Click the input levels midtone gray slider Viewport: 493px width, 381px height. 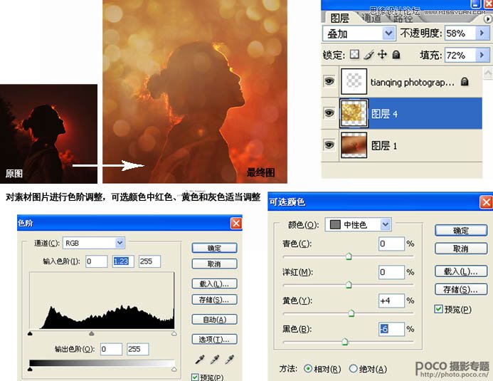point(92,333)
